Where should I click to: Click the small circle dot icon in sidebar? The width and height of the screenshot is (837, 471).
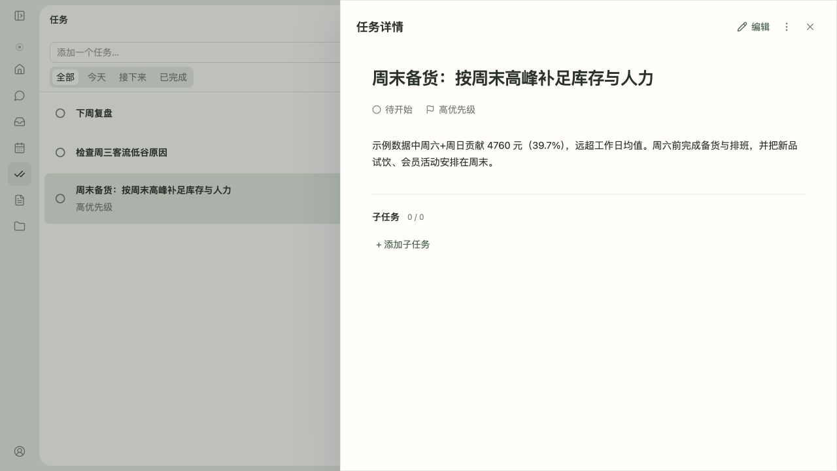20,47
